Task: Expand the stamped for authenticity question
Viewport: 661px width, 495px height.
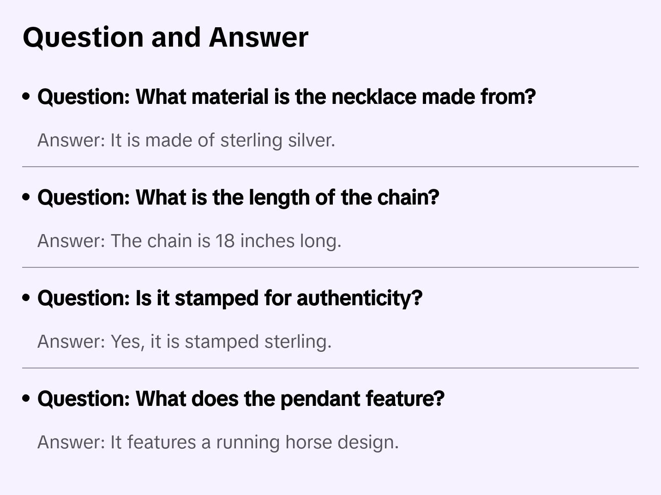Action: 230,298
